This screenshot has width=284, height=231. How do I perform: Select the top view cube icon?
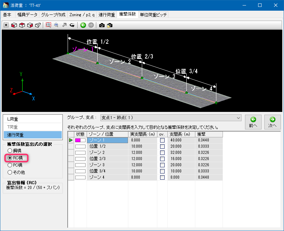tap(22, 25)
